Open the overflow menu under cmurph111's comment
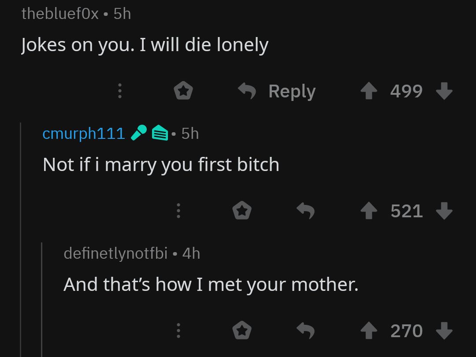This screenshot has height=357, width=476. tap(178, 211)
